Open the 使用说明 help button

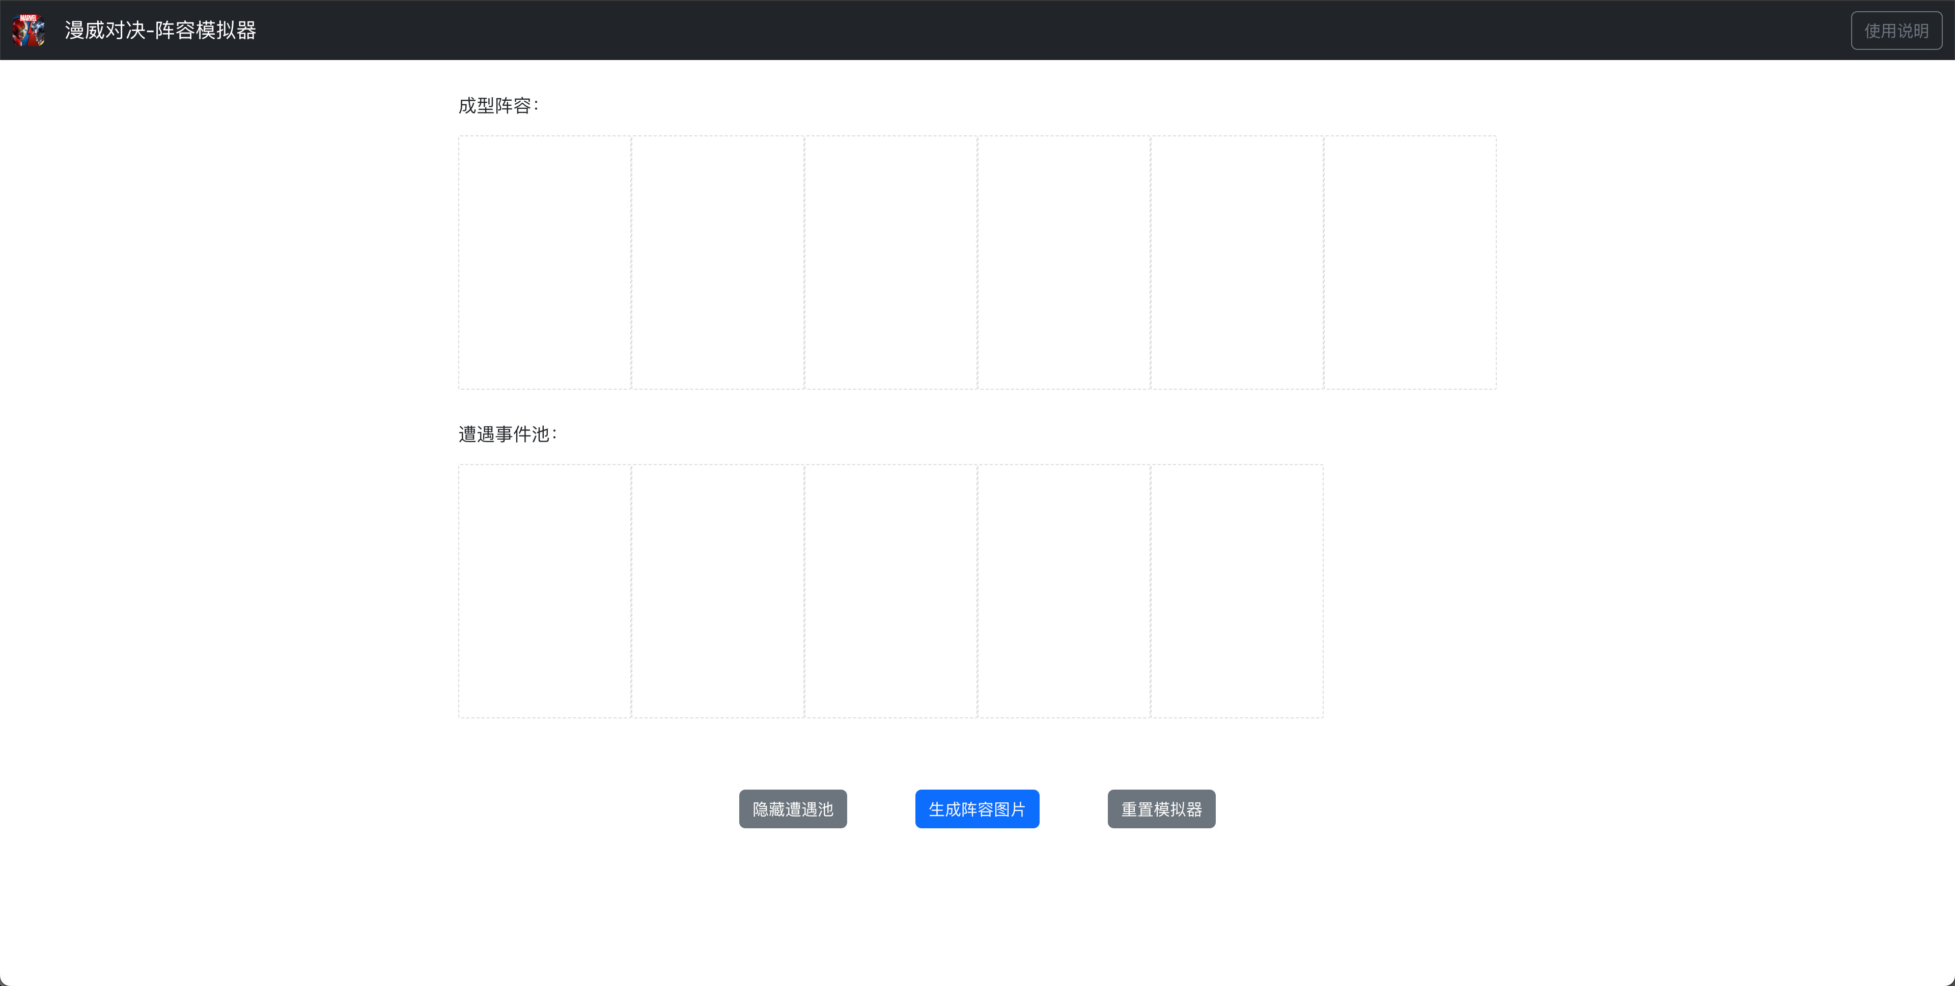pyautogui.click(x=1896, y=31)
